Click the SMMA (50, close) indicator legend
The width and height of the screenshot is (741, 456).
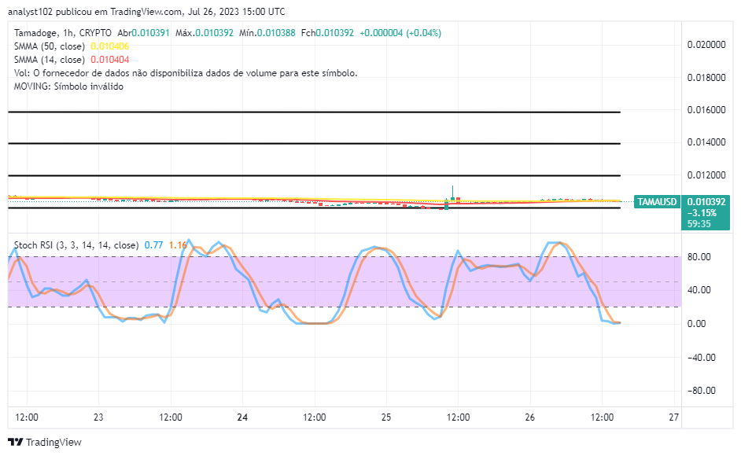tap(49, 46)
